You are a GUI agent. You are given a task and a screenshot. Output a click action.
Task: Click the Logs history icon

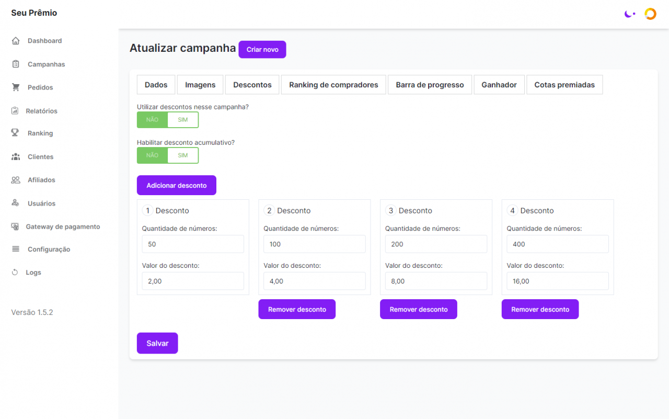[x=15, y=273]
